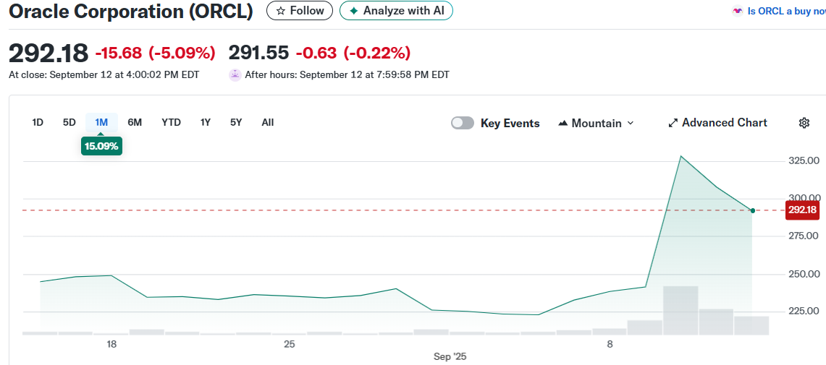
Task: Click the 292.18 closing price text
Action: click(x=49, y=53)
